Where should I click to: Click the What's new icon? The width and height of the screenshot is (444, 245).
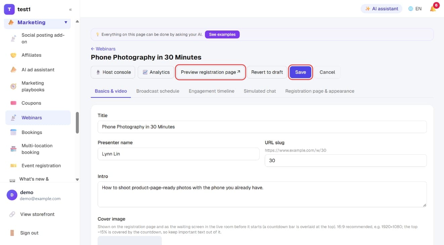point(12,180)
